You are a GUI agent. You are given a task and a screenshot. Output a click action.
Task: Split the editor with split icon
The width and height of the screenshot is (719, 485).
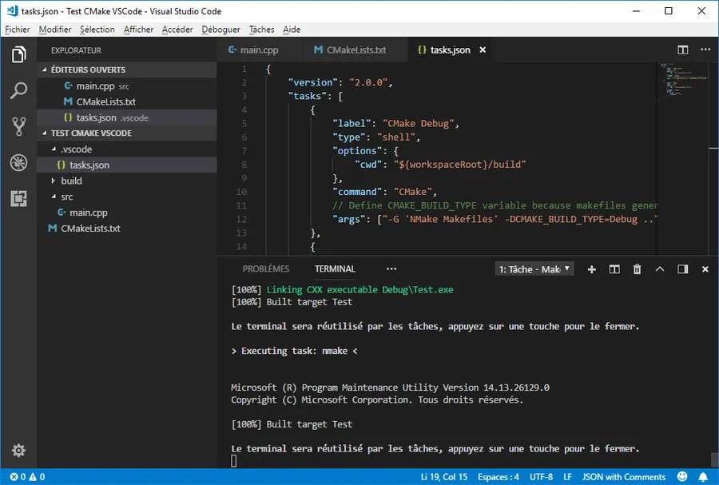683,50
